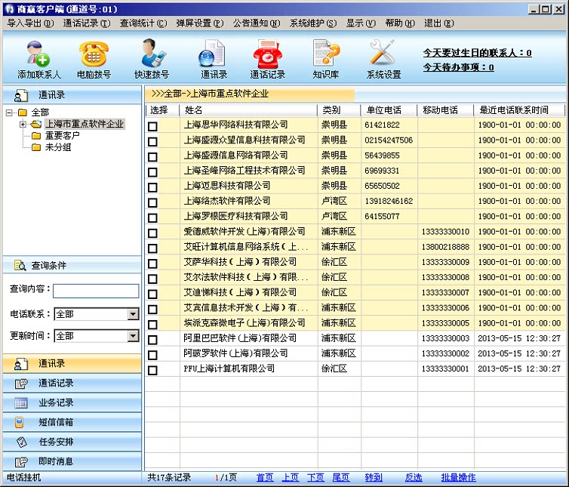This screenshot has width=569, height=487.
Task: Tick the checkbox for 上海迈思科技有限公司
Action: (x=152, y=187)
